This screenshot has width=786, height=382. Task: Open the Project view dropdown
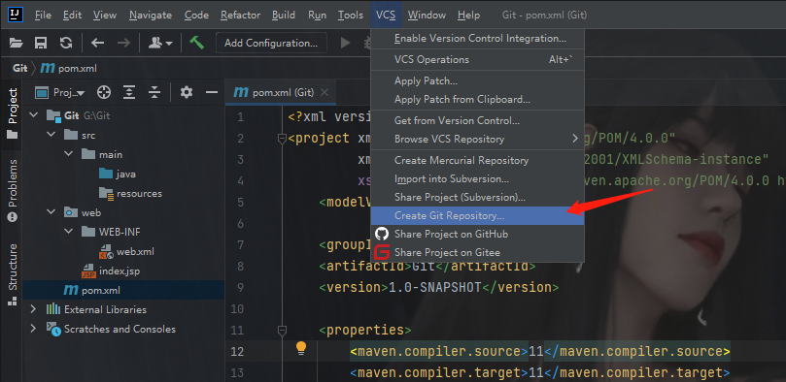60,92
